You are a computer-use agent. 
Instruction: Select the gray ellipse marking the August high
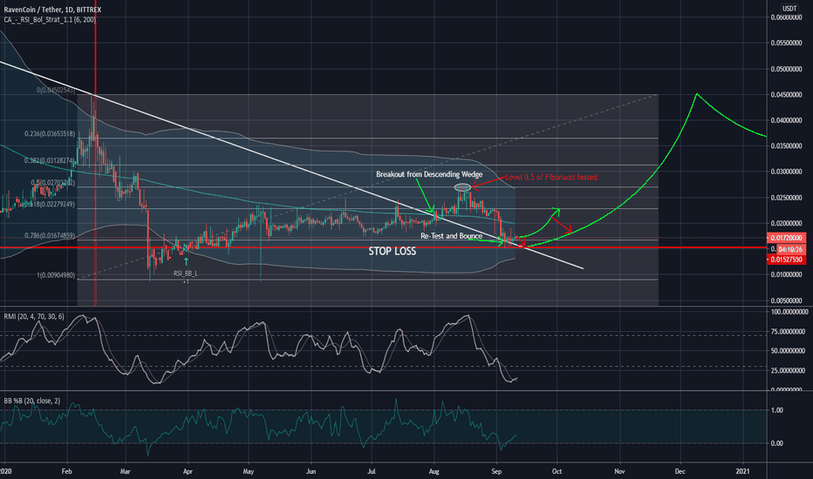(x=462, y=187)
